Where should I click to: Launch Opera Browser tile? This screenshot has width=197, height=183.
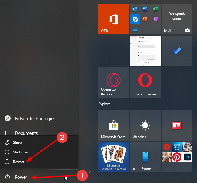click(145, 83)
